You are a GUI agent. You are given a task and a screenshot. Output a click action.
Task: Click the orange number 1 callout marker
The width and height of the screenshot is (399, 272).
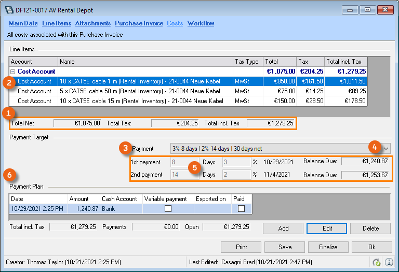tap(8, 112)
